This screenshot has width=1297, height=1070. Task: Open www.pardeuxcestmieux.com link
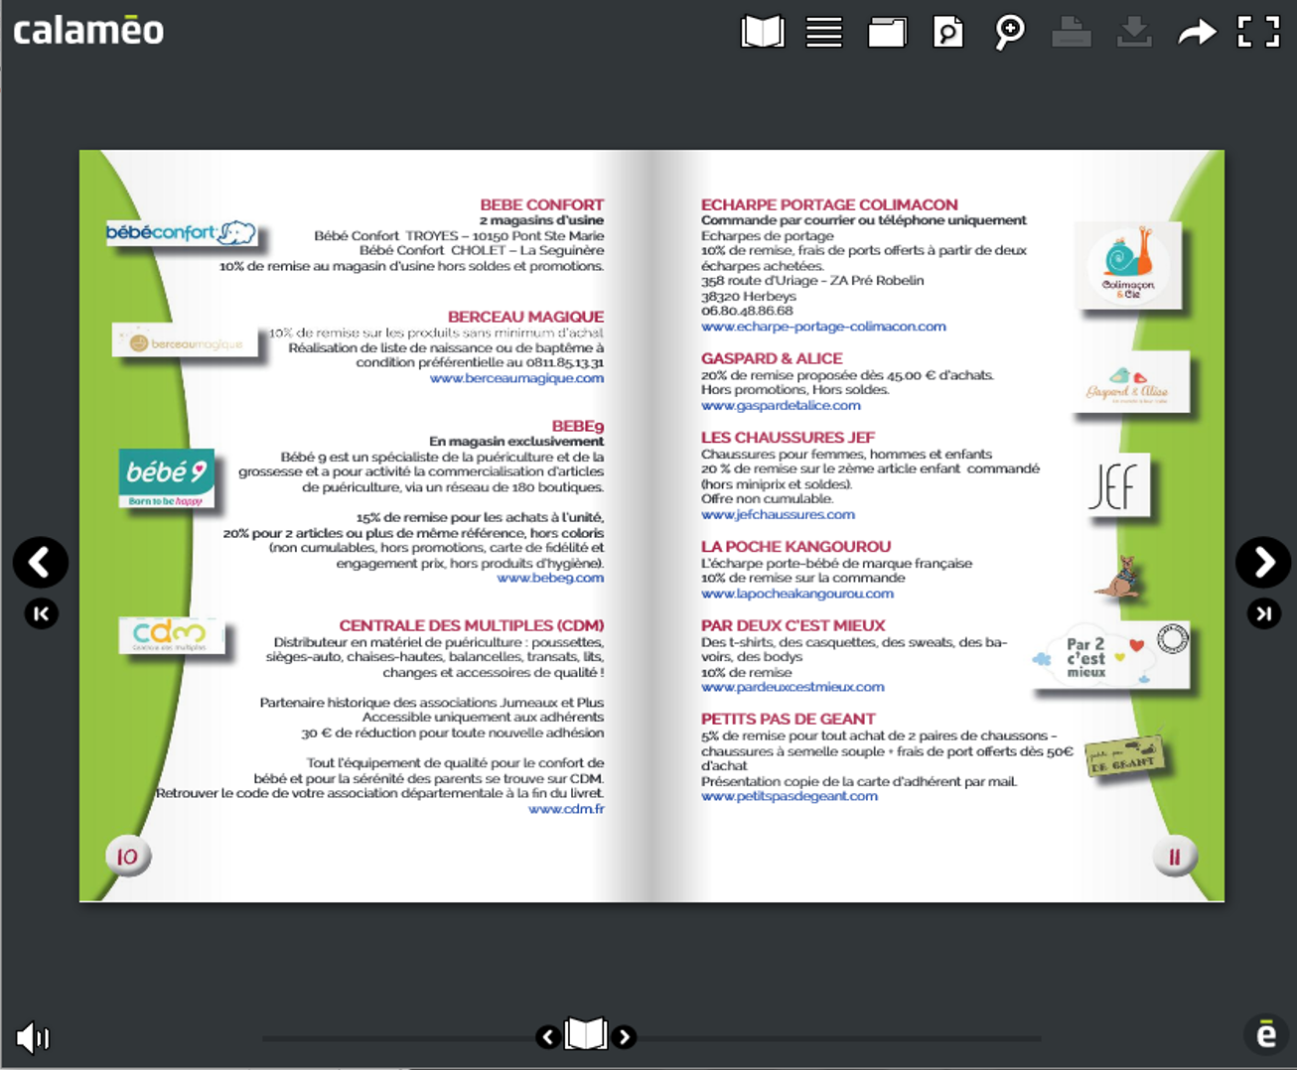pyautogui.click(x=793, y=687)
